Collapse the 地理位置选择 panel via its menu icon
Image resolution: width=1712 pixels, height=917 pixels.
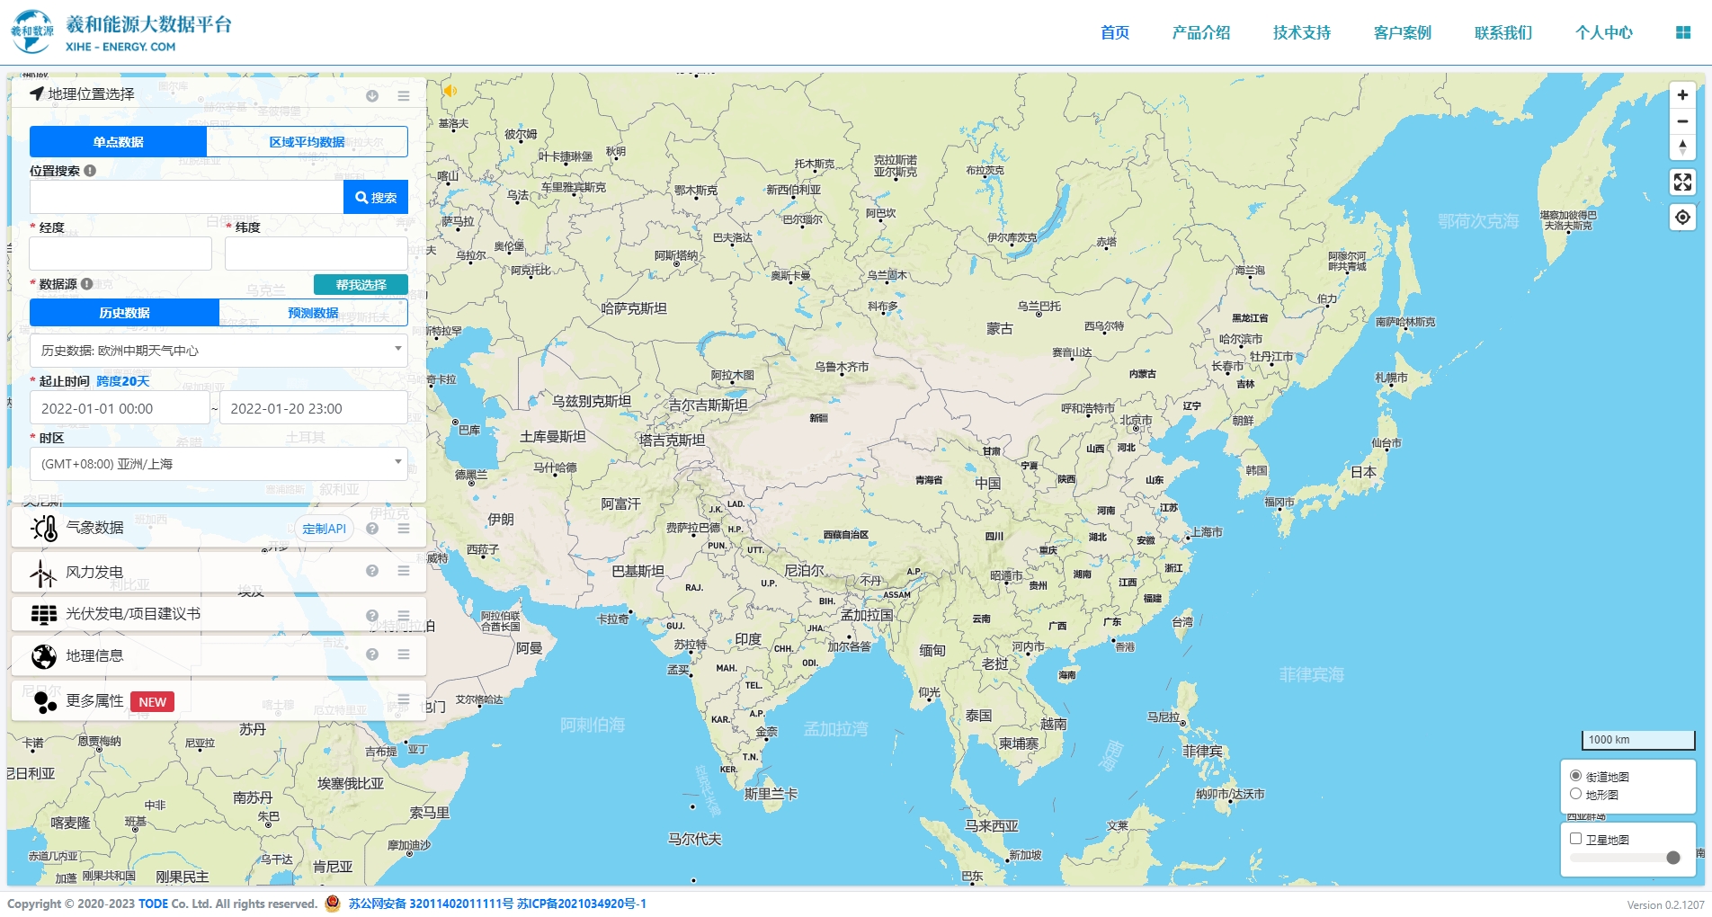pyautogui.click(x=404, y=95)
